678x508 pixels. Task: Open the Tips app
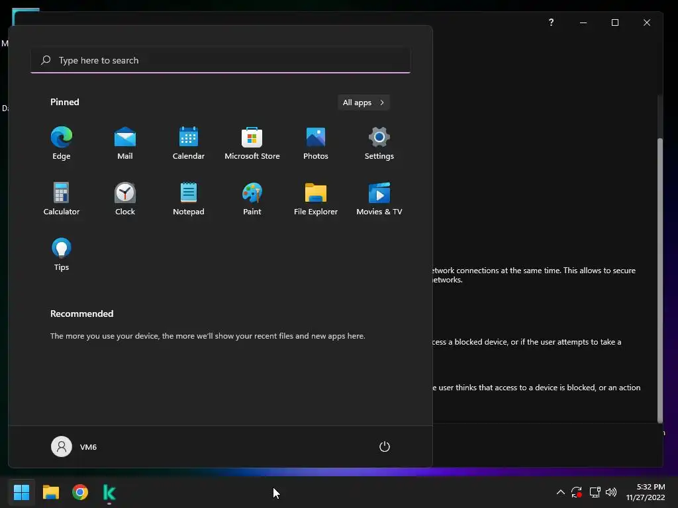[62, 255]
